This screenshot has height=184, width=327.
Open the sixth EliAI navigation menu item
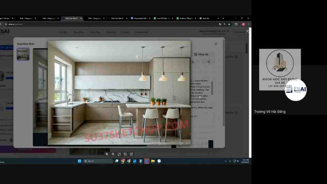(141, 32)
